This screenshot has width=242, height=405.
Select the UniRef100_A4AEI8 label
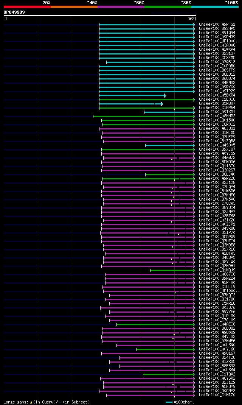click(217, 324)
